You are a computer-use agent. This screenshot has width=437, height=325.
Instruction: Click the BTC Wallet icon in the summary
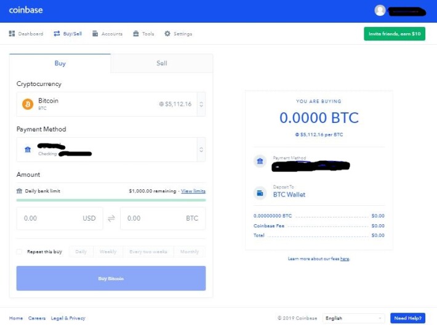[x=260, y=192]
